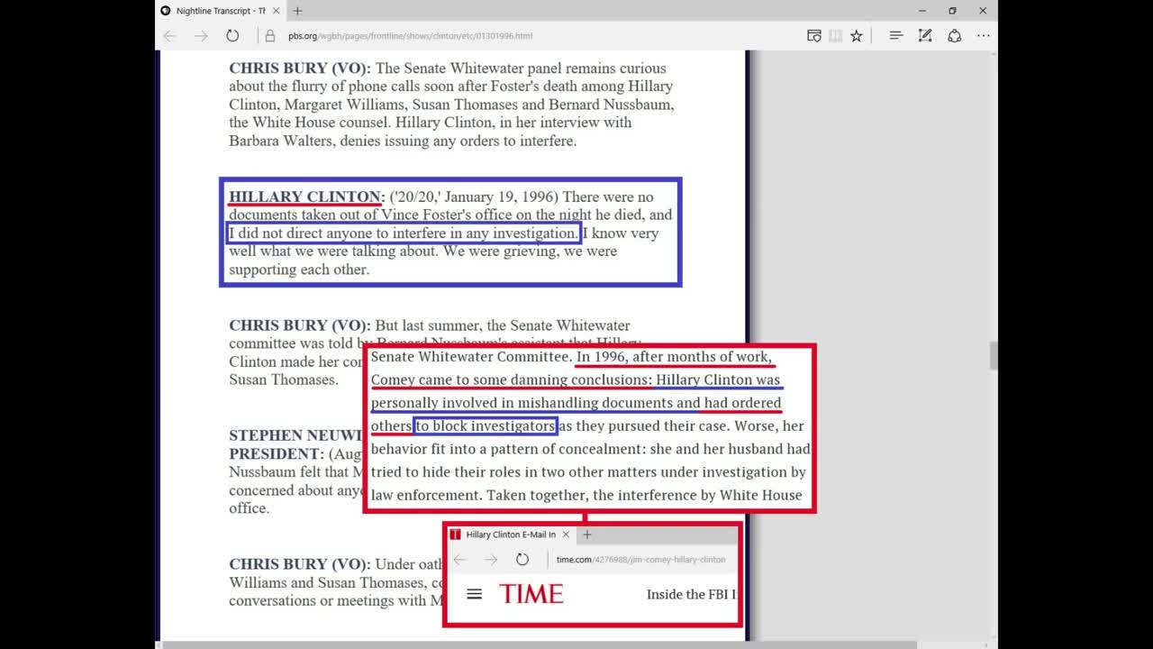Select the Nightline Transcript tab
The image size is (1153, 649).
221,11
